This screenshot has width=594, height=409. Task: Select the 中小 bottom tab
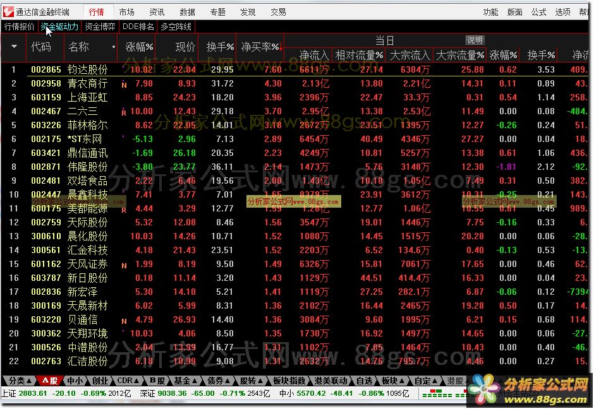point(75,381)
